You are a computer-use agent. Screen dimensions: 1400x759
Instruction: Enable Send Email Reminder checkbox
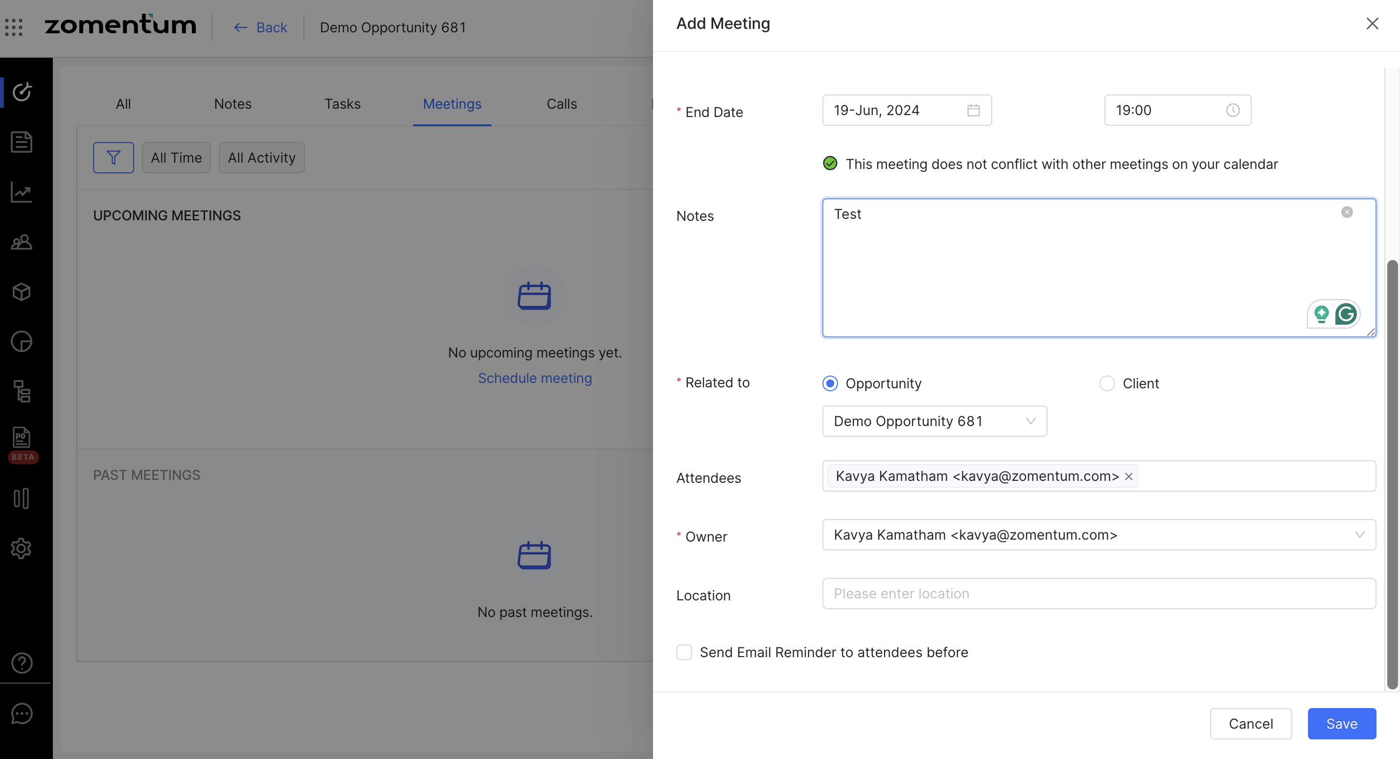click(x=684, y=652)
